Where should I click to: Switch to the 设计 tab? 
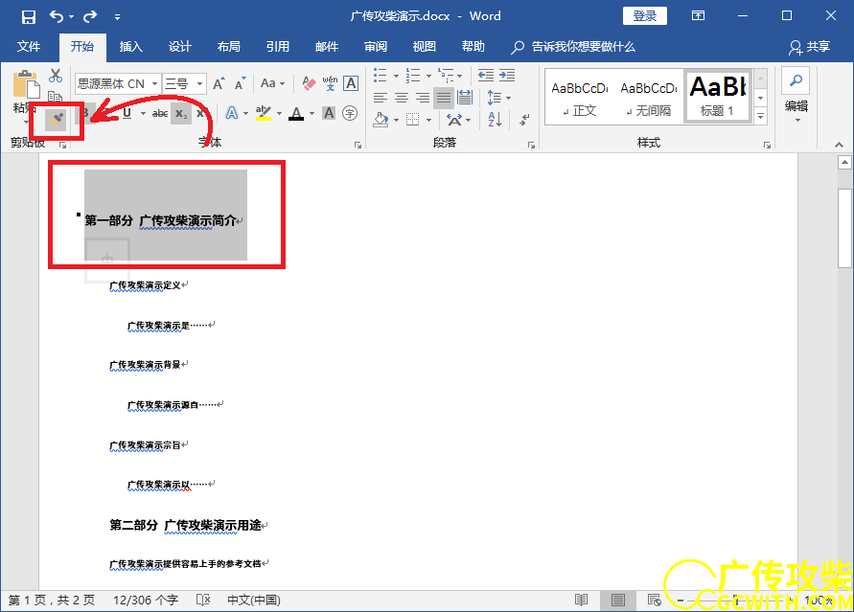click(180, 47)
